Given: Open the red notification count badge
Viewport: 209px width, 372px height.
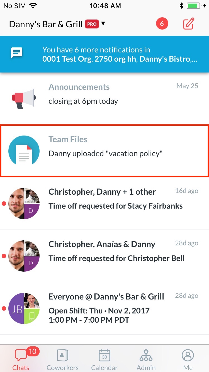Looking at the screenshot, I should tap(162, 24).
